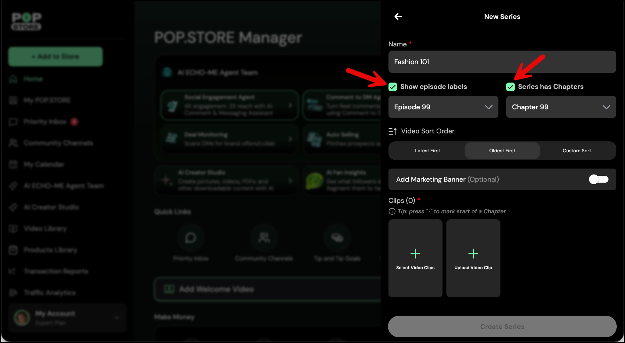
Task: Click the Home icon in the sidebar
Action: pyautogui.click(x=13, y=79)
